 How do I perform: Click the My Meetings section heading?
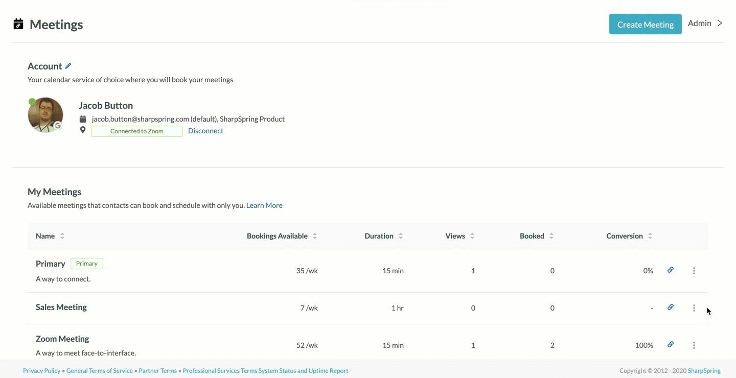click(x=55, y=192)
